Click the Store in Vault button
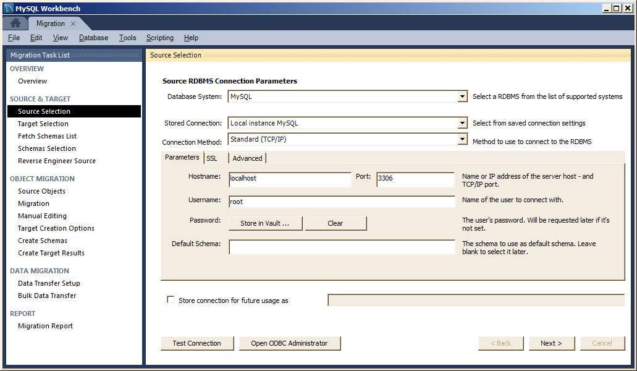The image size is (637, 371). 265,223
